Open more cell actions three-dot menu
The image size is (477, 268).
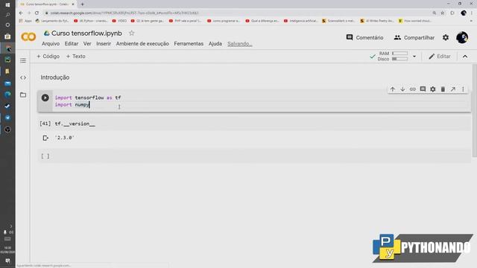point(463,89)
